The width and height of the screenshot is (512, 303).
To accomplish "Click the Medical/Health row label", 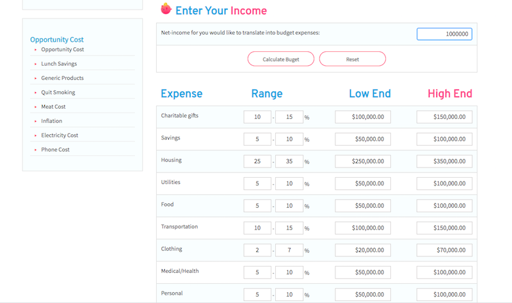I will pyautogui.click(x=180, y=270).
